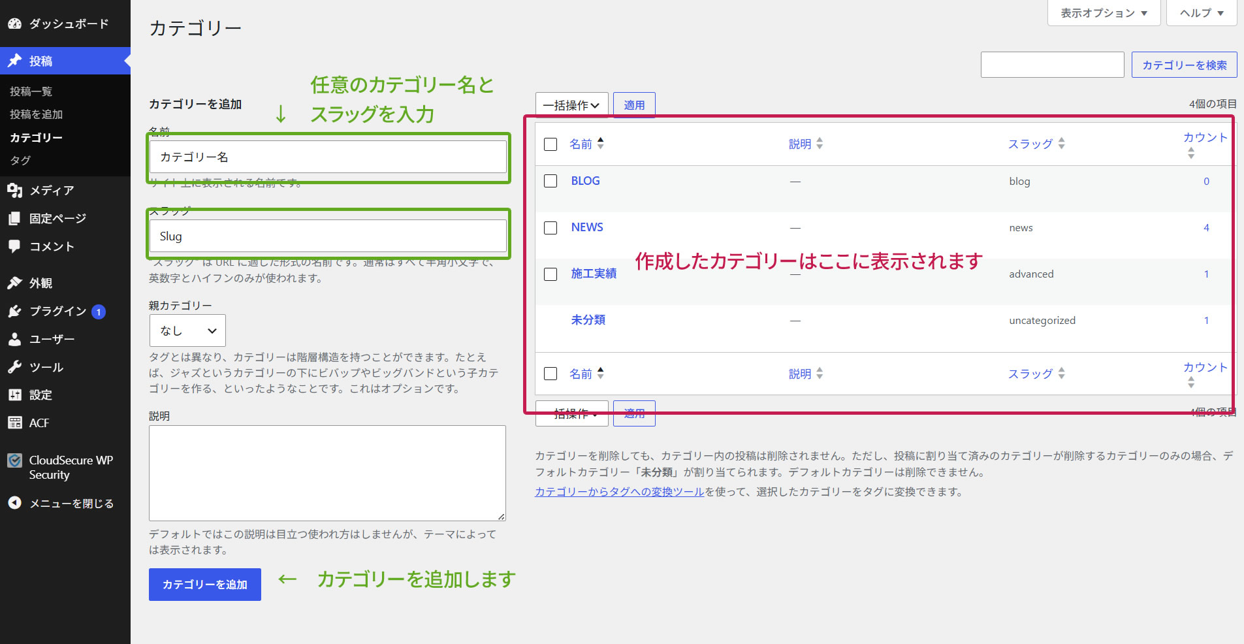
Task: Click the 'advanced' slug cell
Action: pyautogui.click(x=1031, y=274)
